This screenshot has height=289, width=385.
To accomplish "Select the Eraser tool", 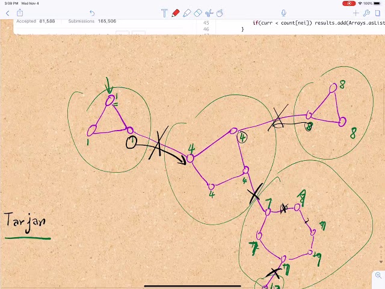I will [x=198, y=13].
